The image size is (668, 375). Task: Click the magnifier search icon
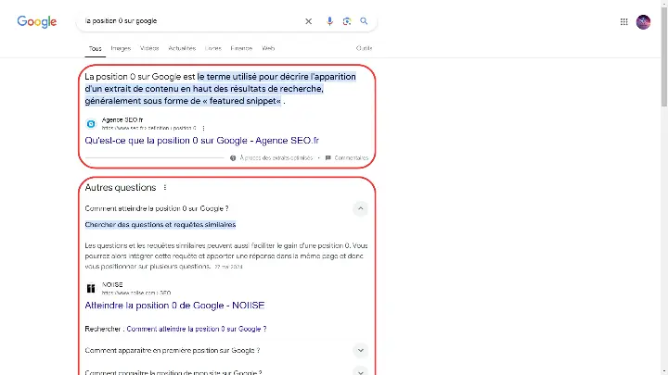click(364, 20)
